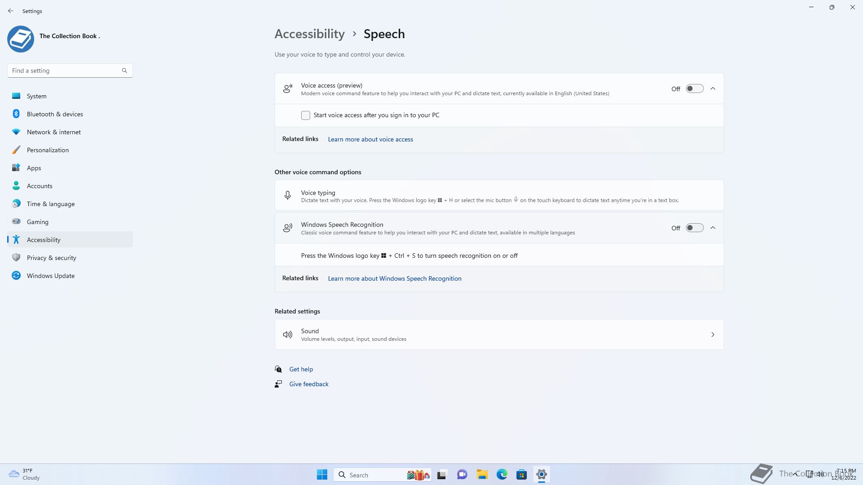
Task: Open the Sound related setting row
Action: click(499, 335)
